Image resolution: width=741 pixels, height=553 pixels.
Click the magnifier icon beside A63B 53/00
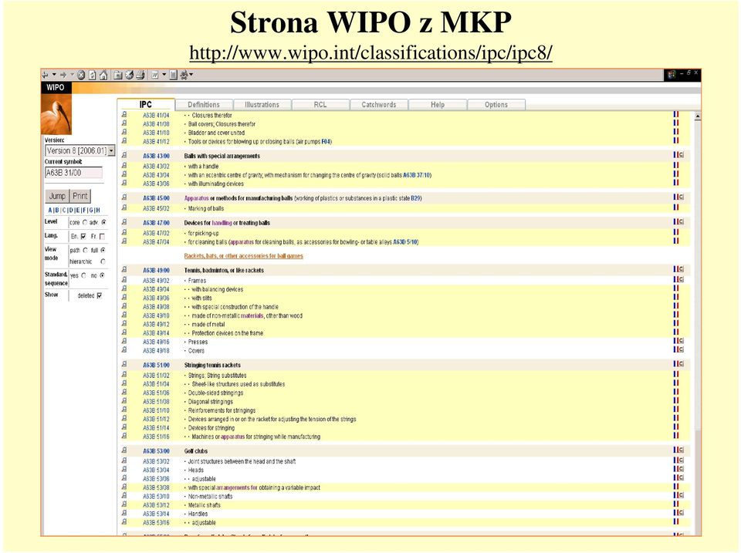click(x=124, y=450)
